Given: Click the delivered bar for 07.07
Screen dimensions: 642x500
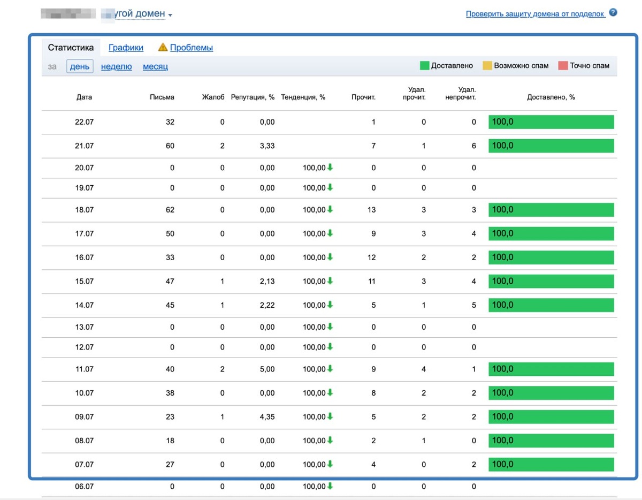Looking at the screenshot, I should point(551,464).
